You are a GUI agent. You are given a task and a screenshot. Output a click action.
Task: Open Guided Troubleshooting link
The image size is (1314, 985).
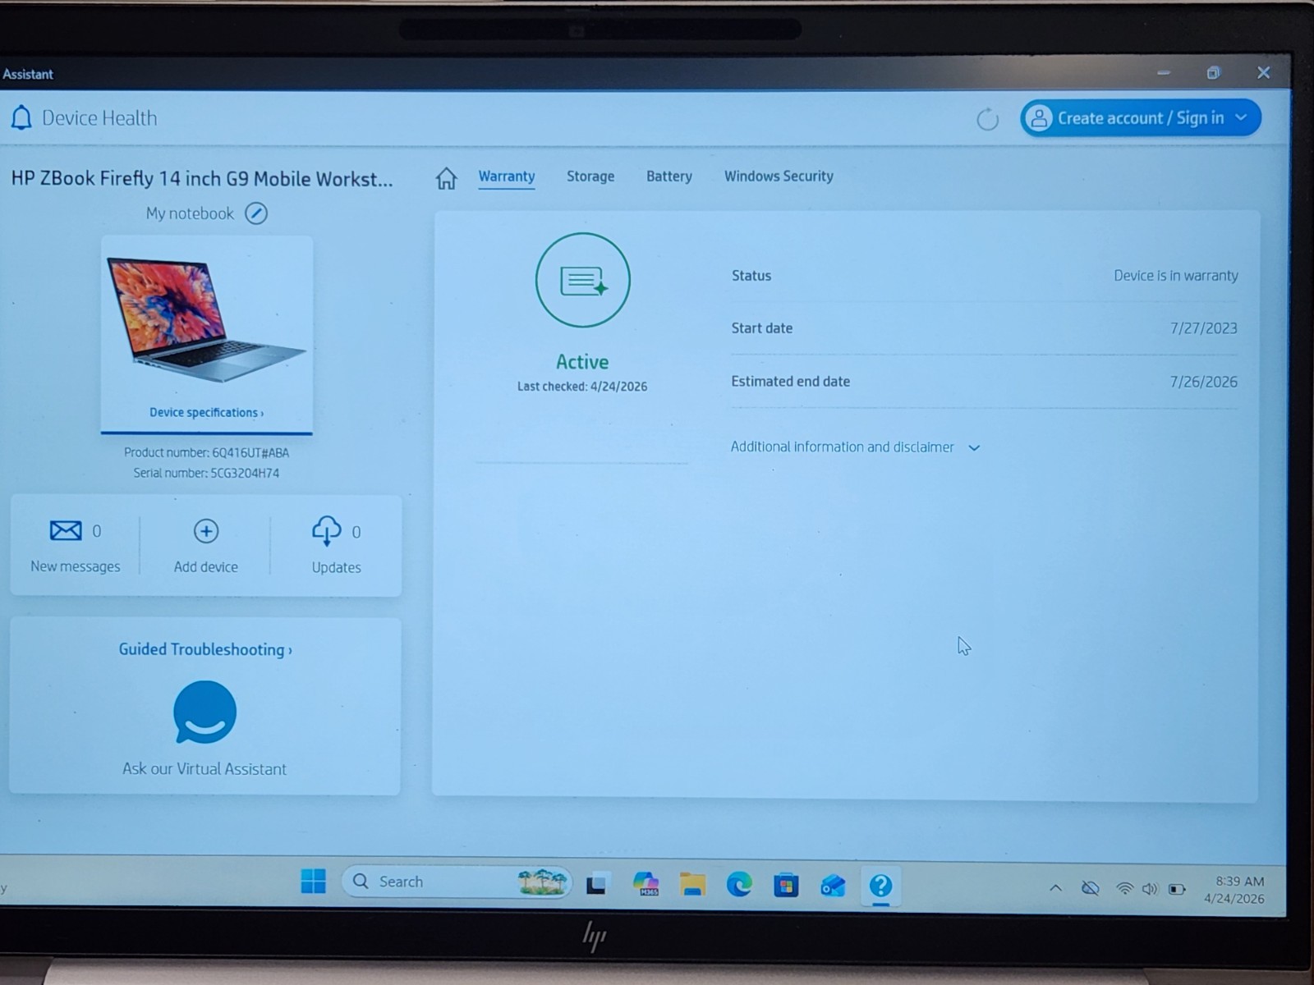click(x=205, y=649)
